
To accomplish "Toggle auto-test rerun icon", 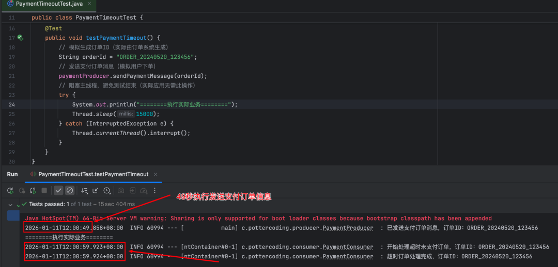I will pos(33,191).
